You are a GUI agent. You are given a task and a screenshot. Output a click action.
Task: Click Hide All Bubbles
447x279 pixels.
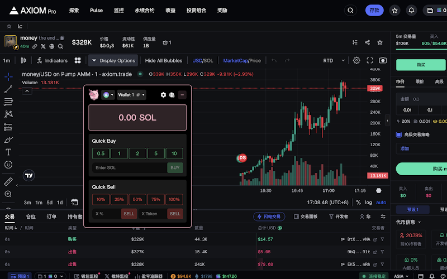coord(164,61)
